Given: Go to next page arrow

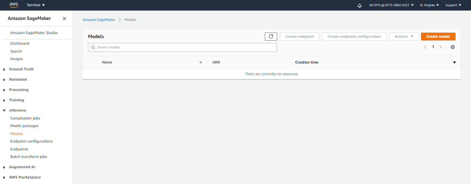Looking at the screenshot, I should 441,47.
